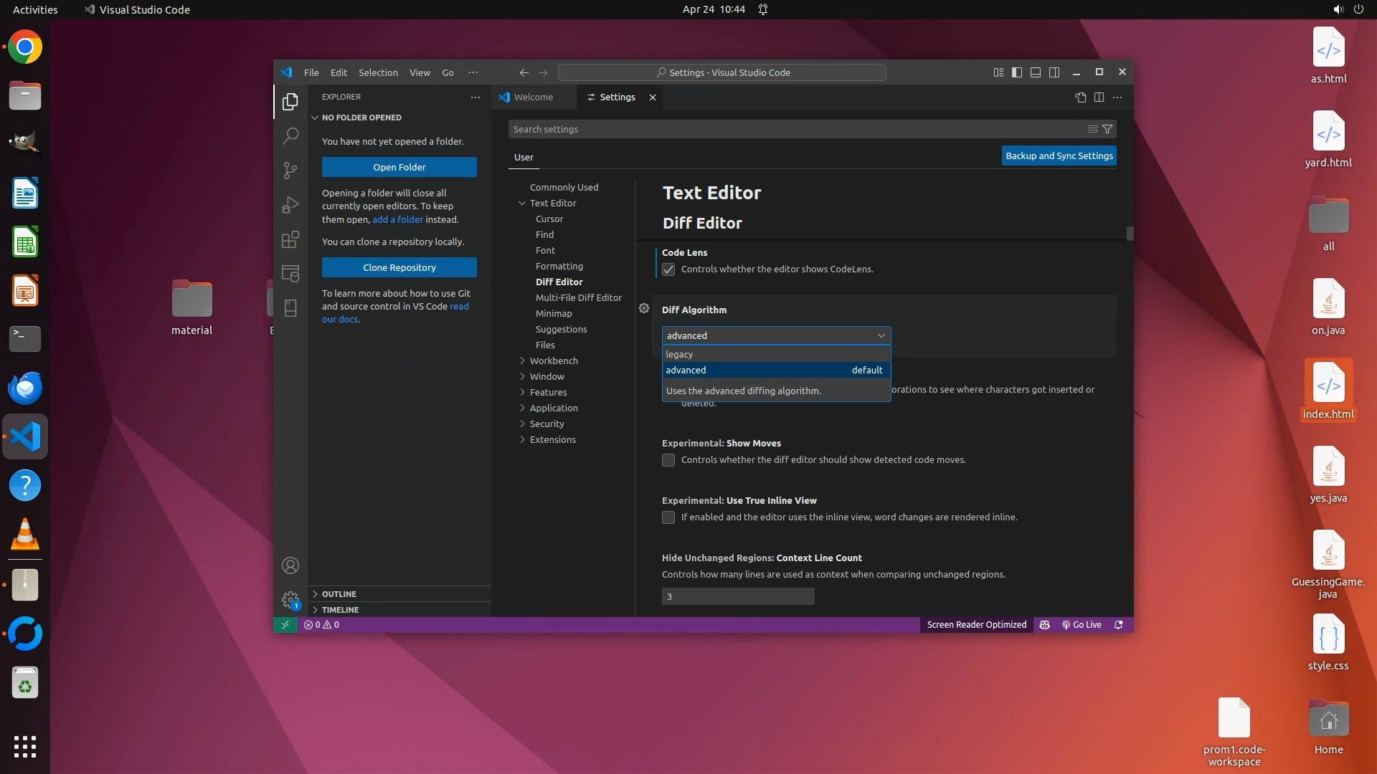This screenshot has width=1377, height=774.
Task: Open Run and Debug view
Action: (290, 205)
